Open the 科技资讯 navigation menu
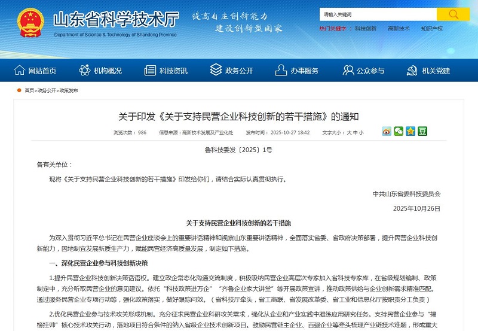This screenshot has height=331, width=478. coord(167,71)
